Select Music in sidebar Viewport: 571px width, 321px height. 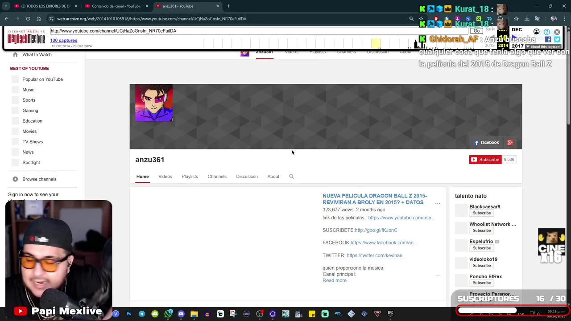tap(28, 90)
